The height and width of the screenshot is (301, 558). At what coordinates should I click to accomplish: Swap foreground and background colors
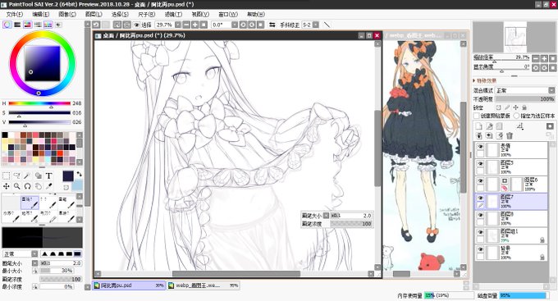click(79, 174)
